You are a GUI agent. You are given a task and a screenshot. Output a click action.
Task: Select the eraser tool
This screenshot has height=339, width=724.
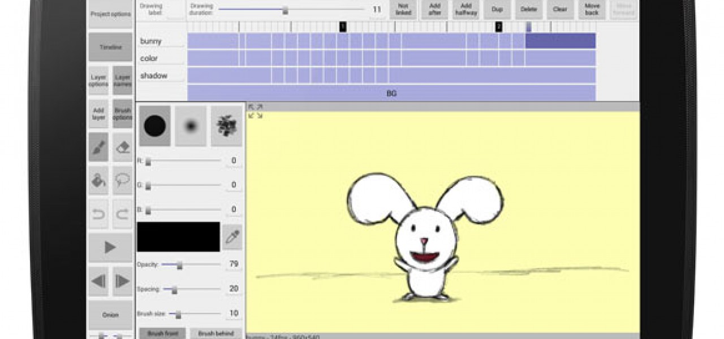[123, 147]
